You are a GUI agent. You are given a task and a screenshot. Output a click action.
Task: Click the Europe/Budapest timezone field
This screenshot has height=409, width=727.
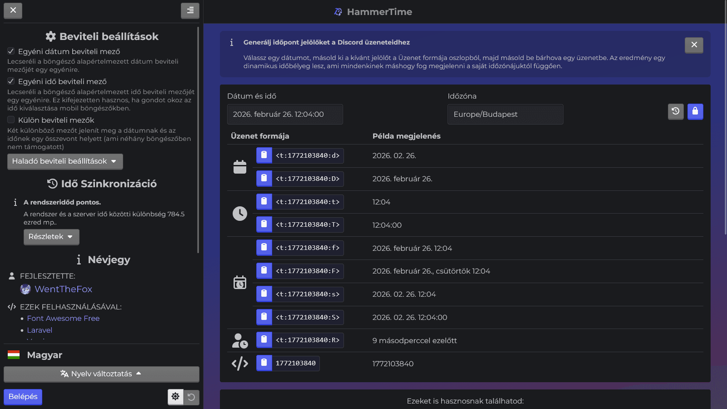[x=505, y=114]
